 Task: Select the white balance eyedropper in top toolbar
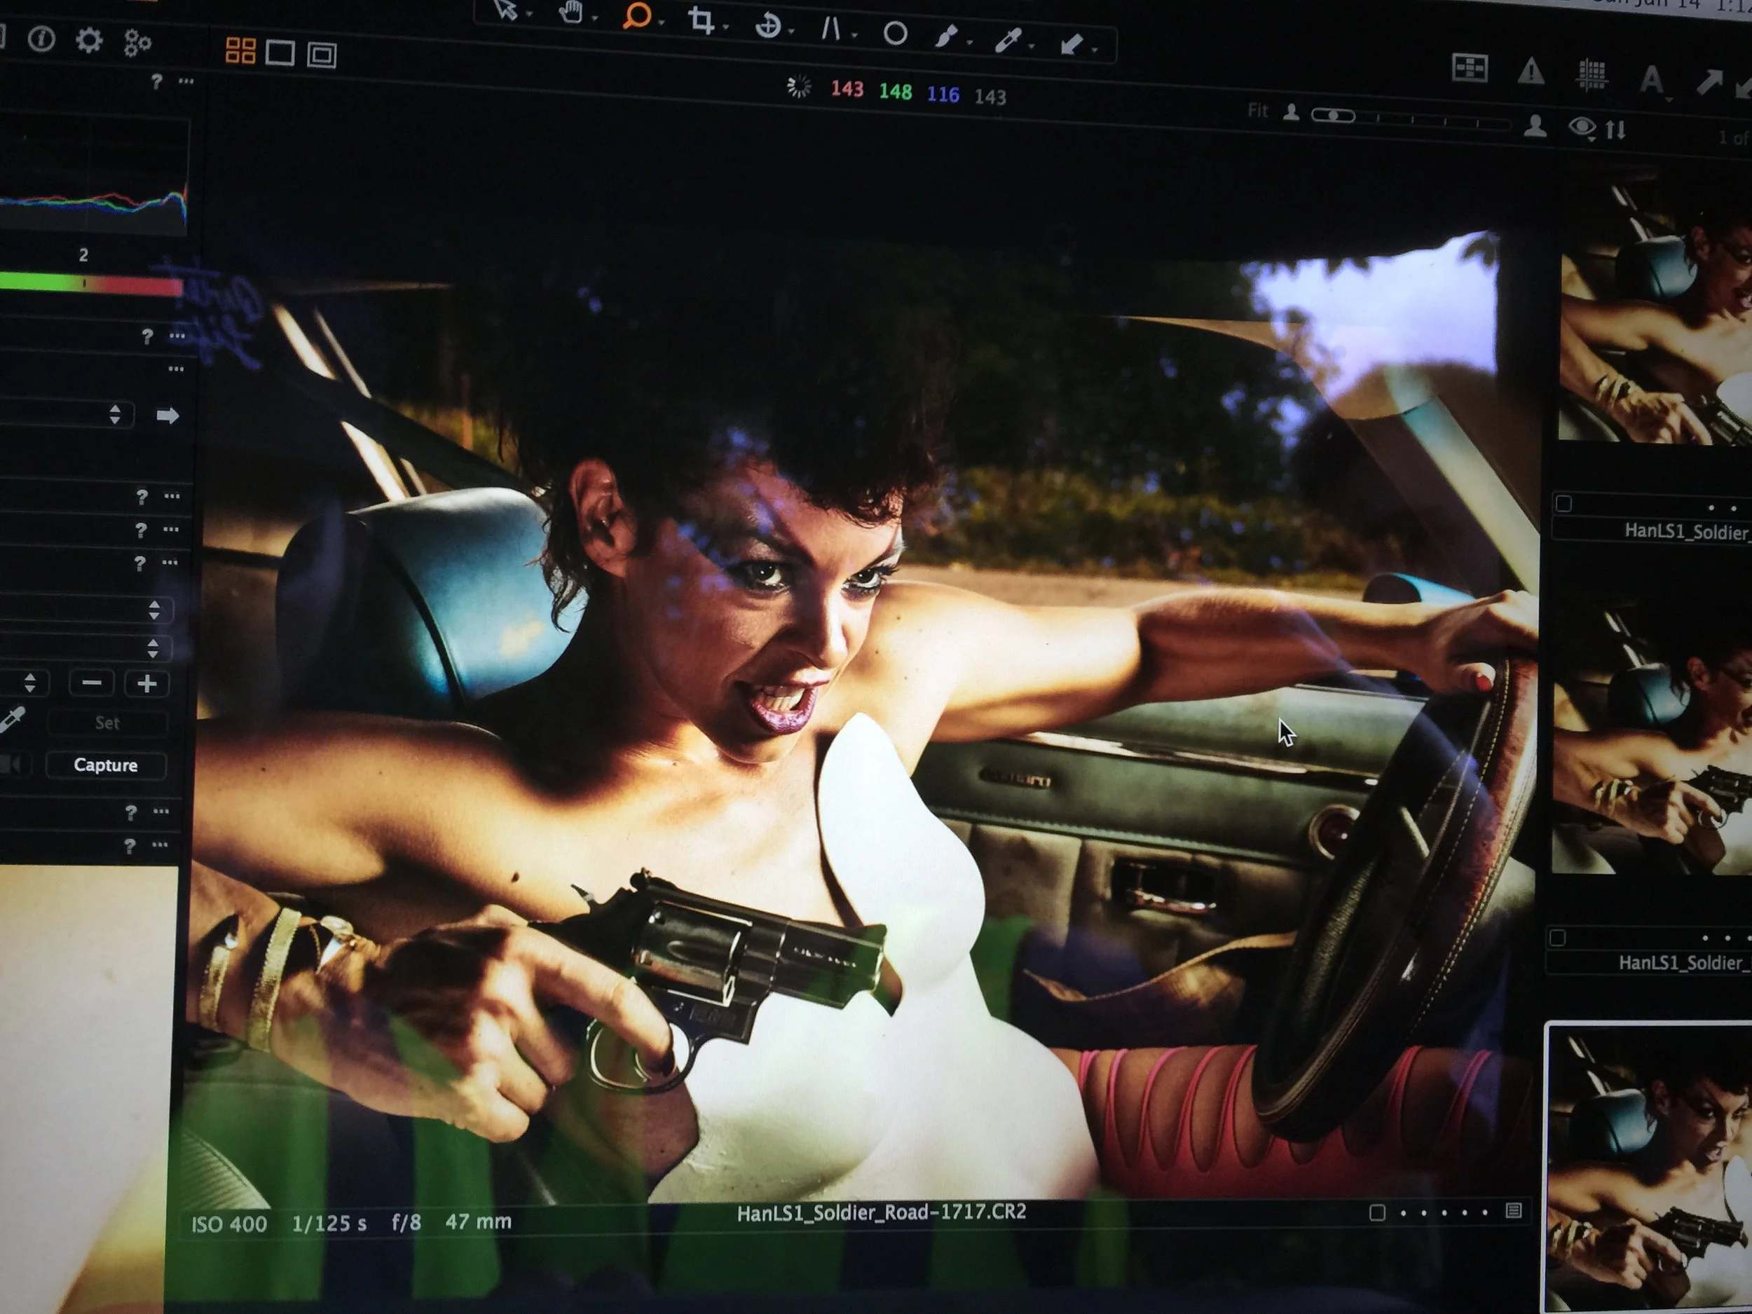(1008, 41)
